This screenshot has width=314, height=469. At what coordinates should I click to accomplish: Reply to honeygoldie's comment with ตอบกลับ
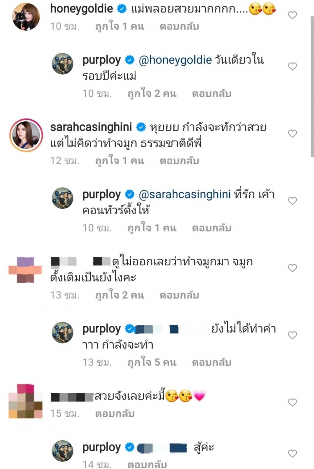[179, 27]
